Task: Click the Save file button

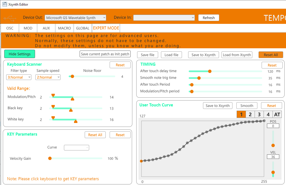Action: (x=147, y=55)
